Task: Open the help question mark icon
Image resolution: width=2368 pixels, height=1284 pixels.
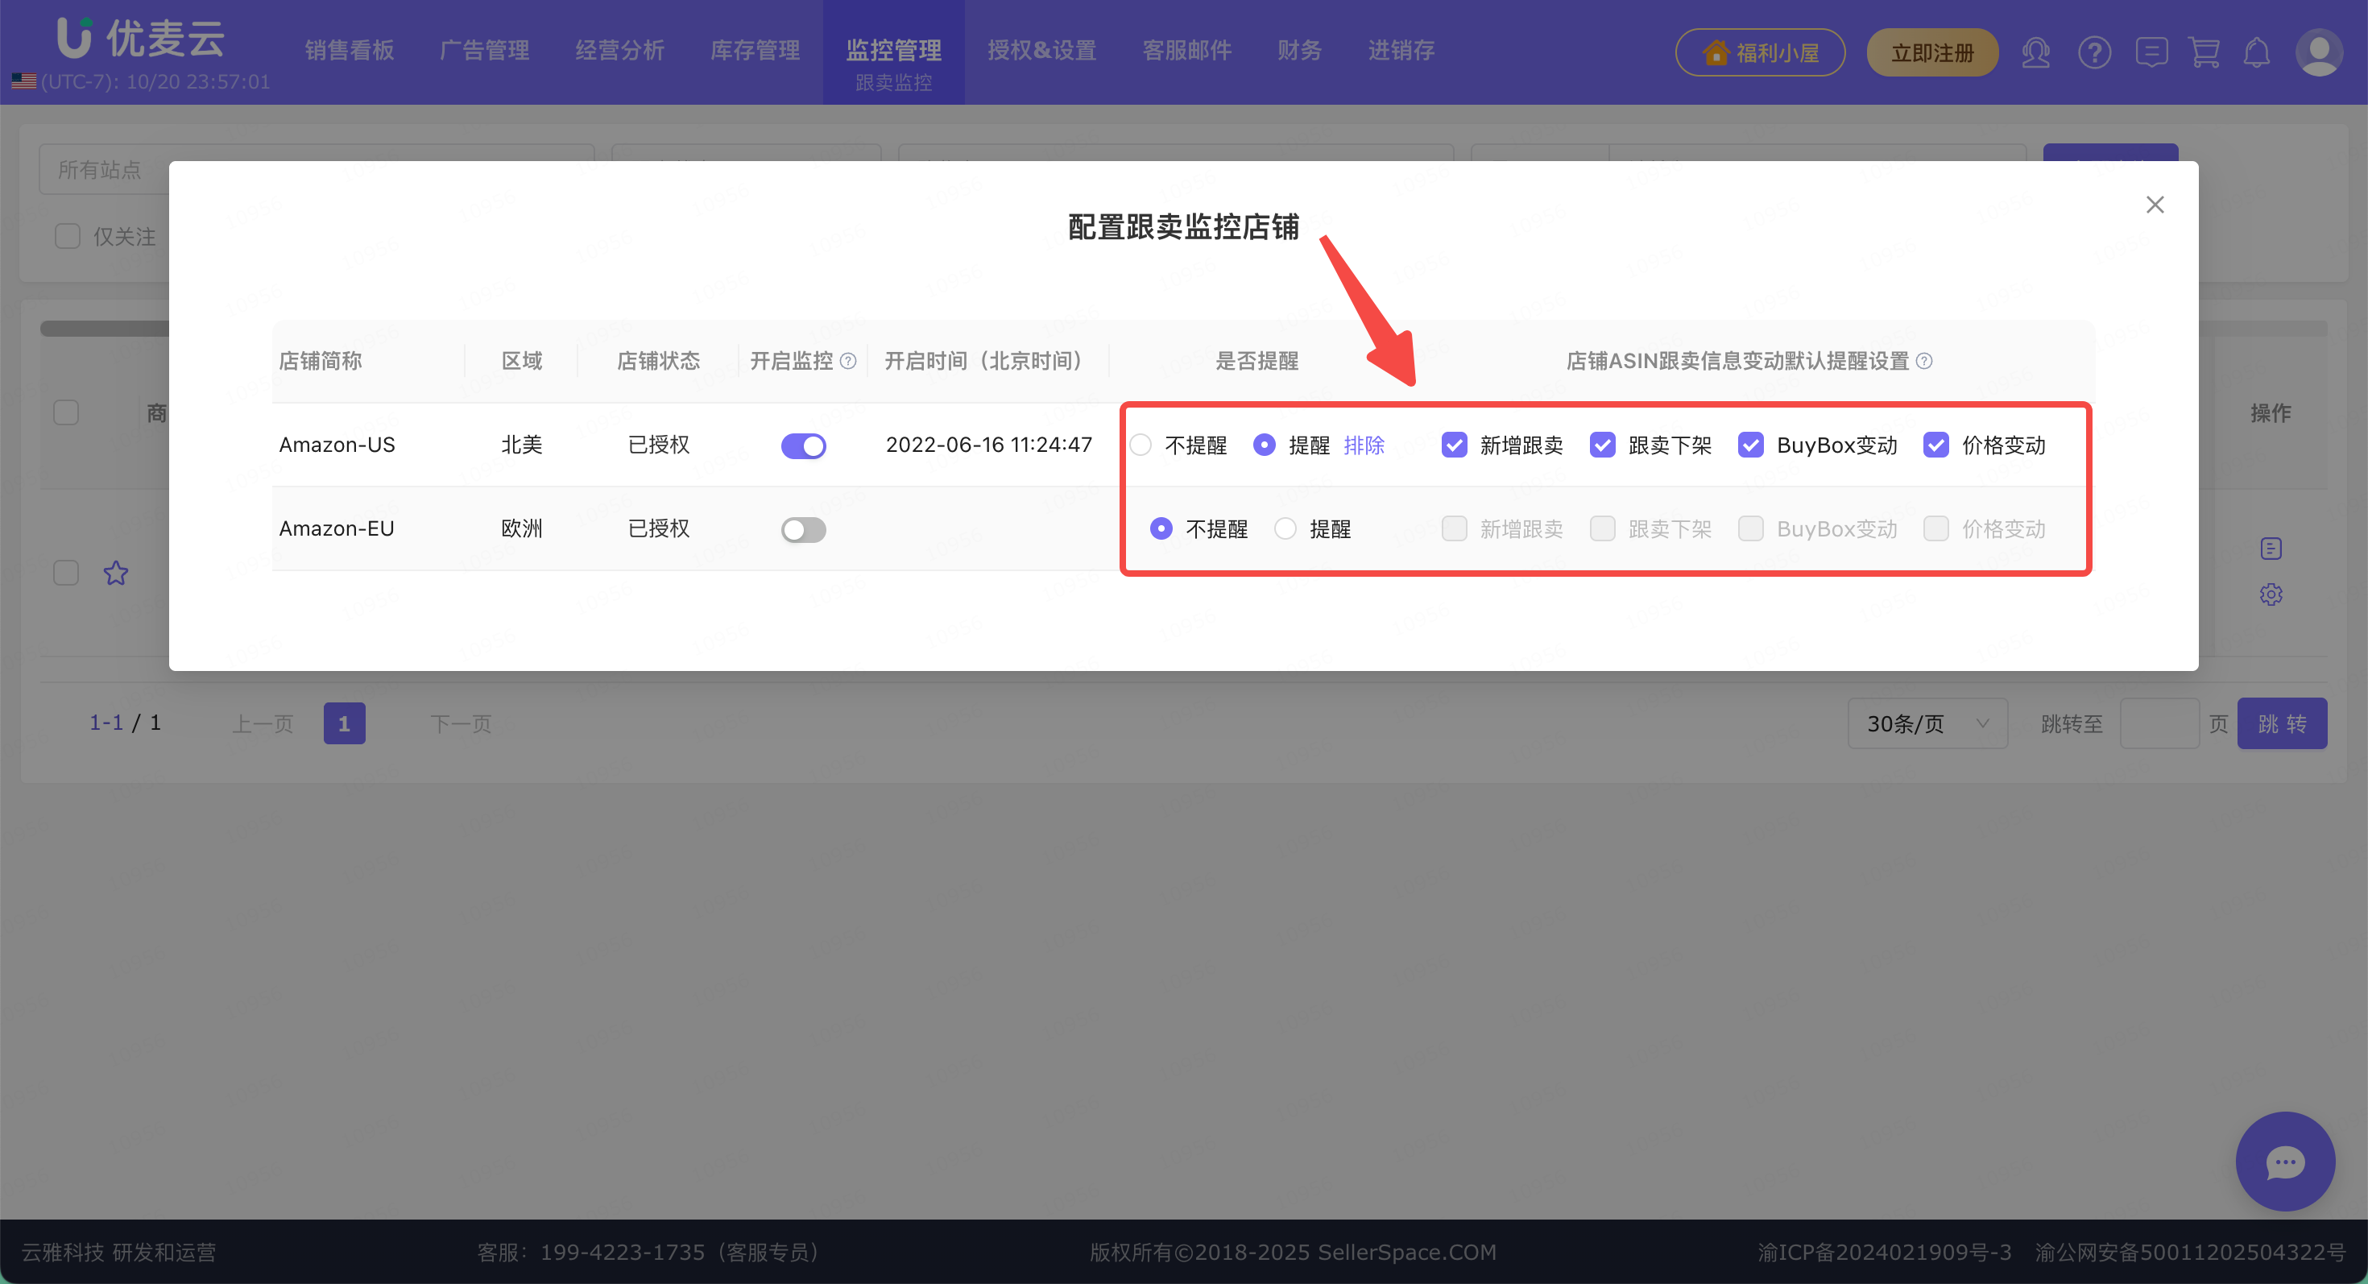Action: coord(2094,52)
